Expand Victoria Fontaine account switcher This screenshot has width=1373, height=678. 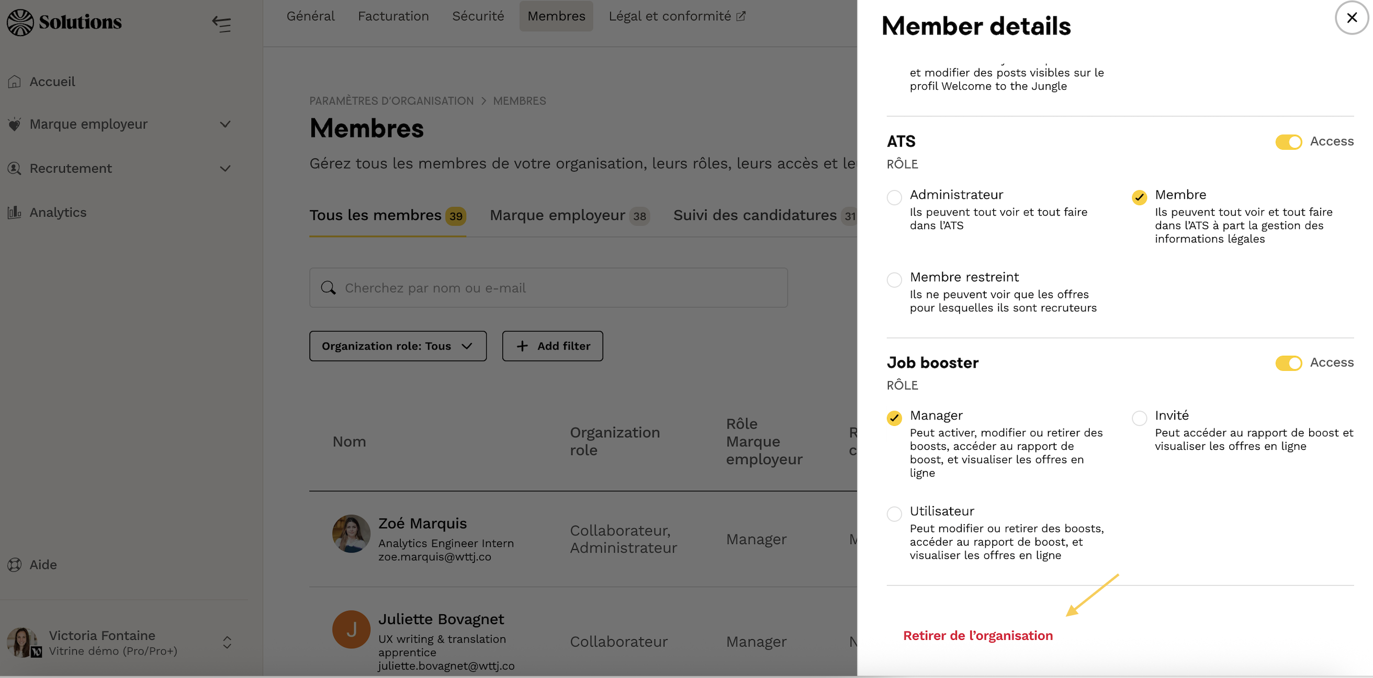tap(227, 642)
